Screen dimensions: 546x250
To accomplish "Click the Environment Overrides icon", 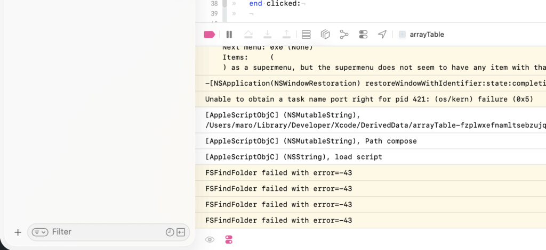I will pyautogui.click(x=363, y=35).
